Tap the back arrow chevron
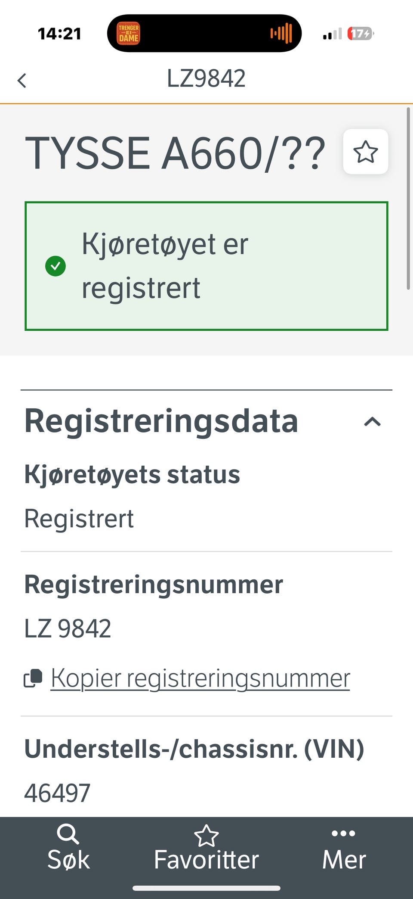 (x=22, y=80)
